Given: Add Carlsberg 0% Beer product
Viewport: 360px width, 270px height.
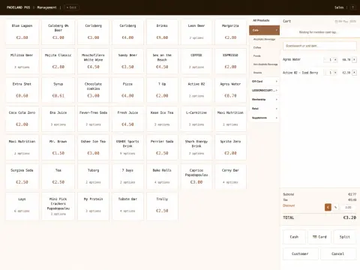Looking at the screenshot, I should [x=58, y=32].
